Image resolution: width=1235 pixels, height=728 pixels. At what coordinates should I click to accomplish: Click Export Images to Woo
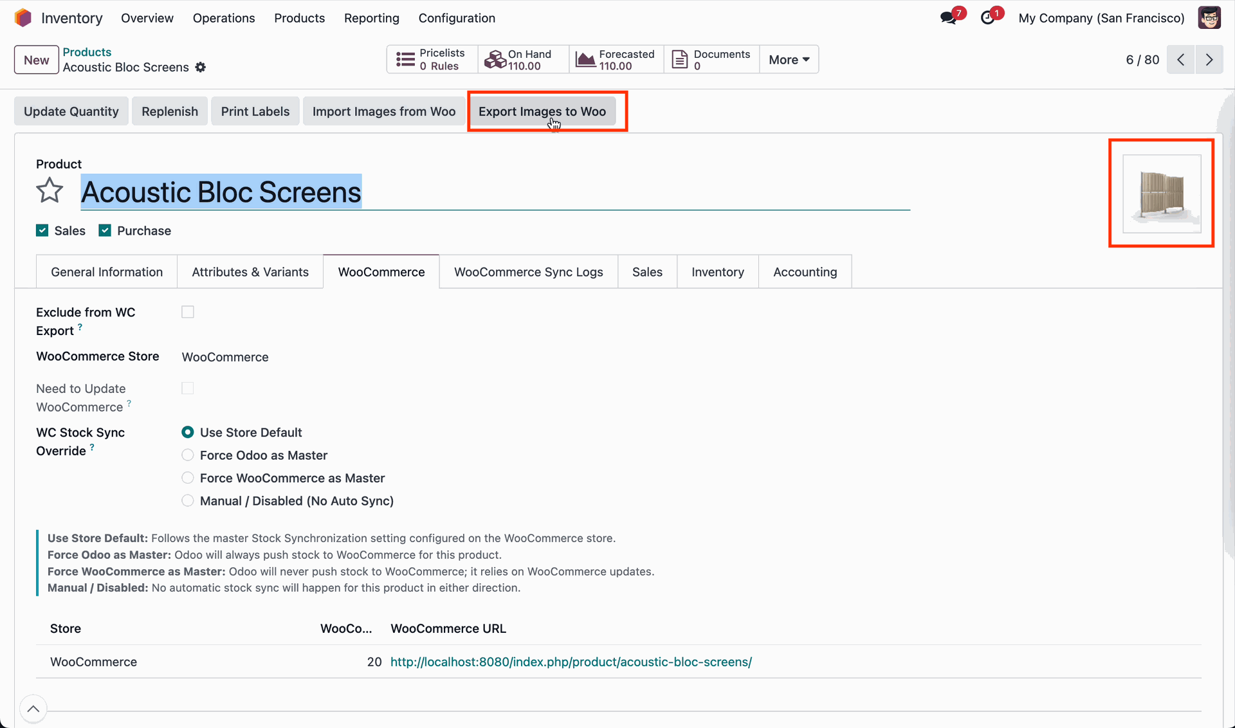[542, 111]
